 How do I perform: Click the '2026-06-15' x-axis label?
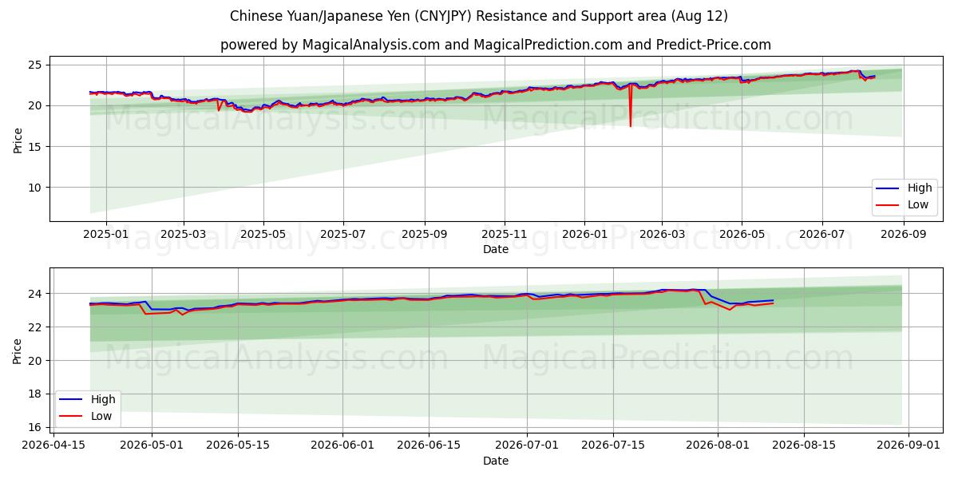pos(429,445)
